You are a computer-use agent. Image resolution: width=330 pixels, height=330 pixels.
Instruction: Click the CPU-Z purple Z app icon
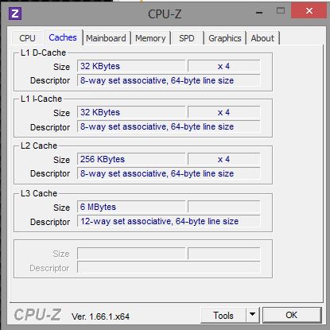point(15,14)
